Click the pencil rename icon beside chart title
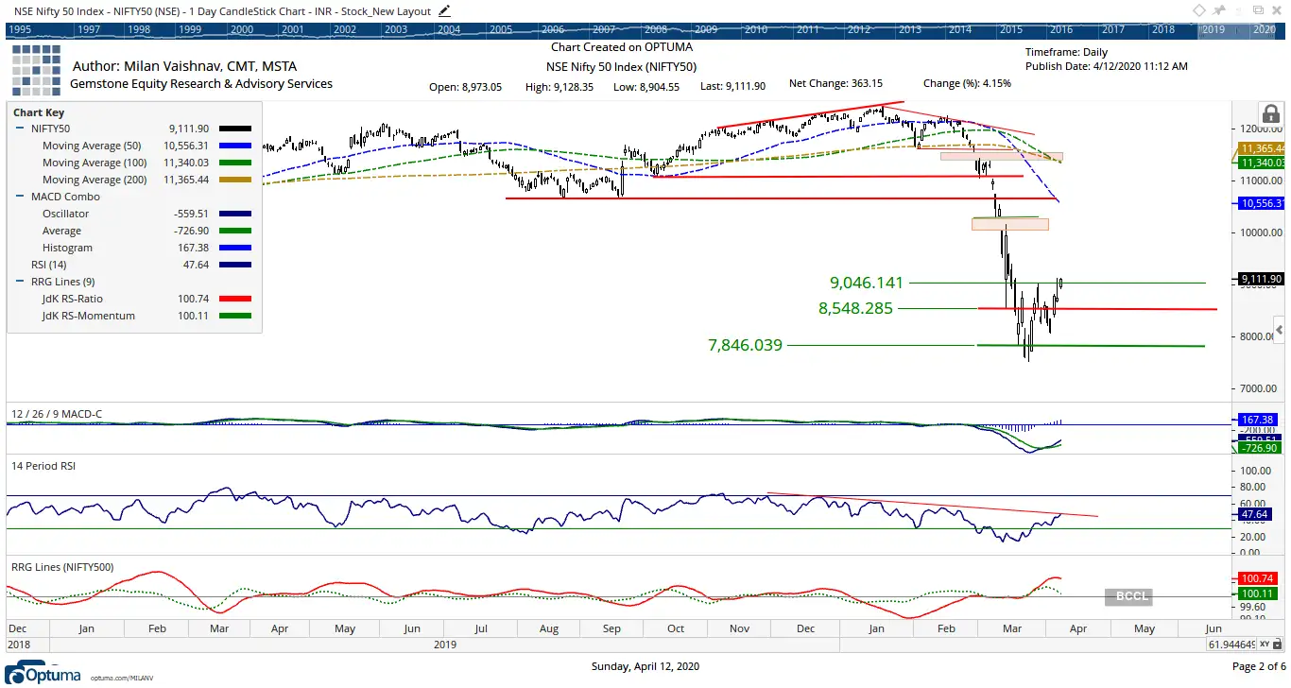This screenshot has width=1291, height=688. pos(445,10)
